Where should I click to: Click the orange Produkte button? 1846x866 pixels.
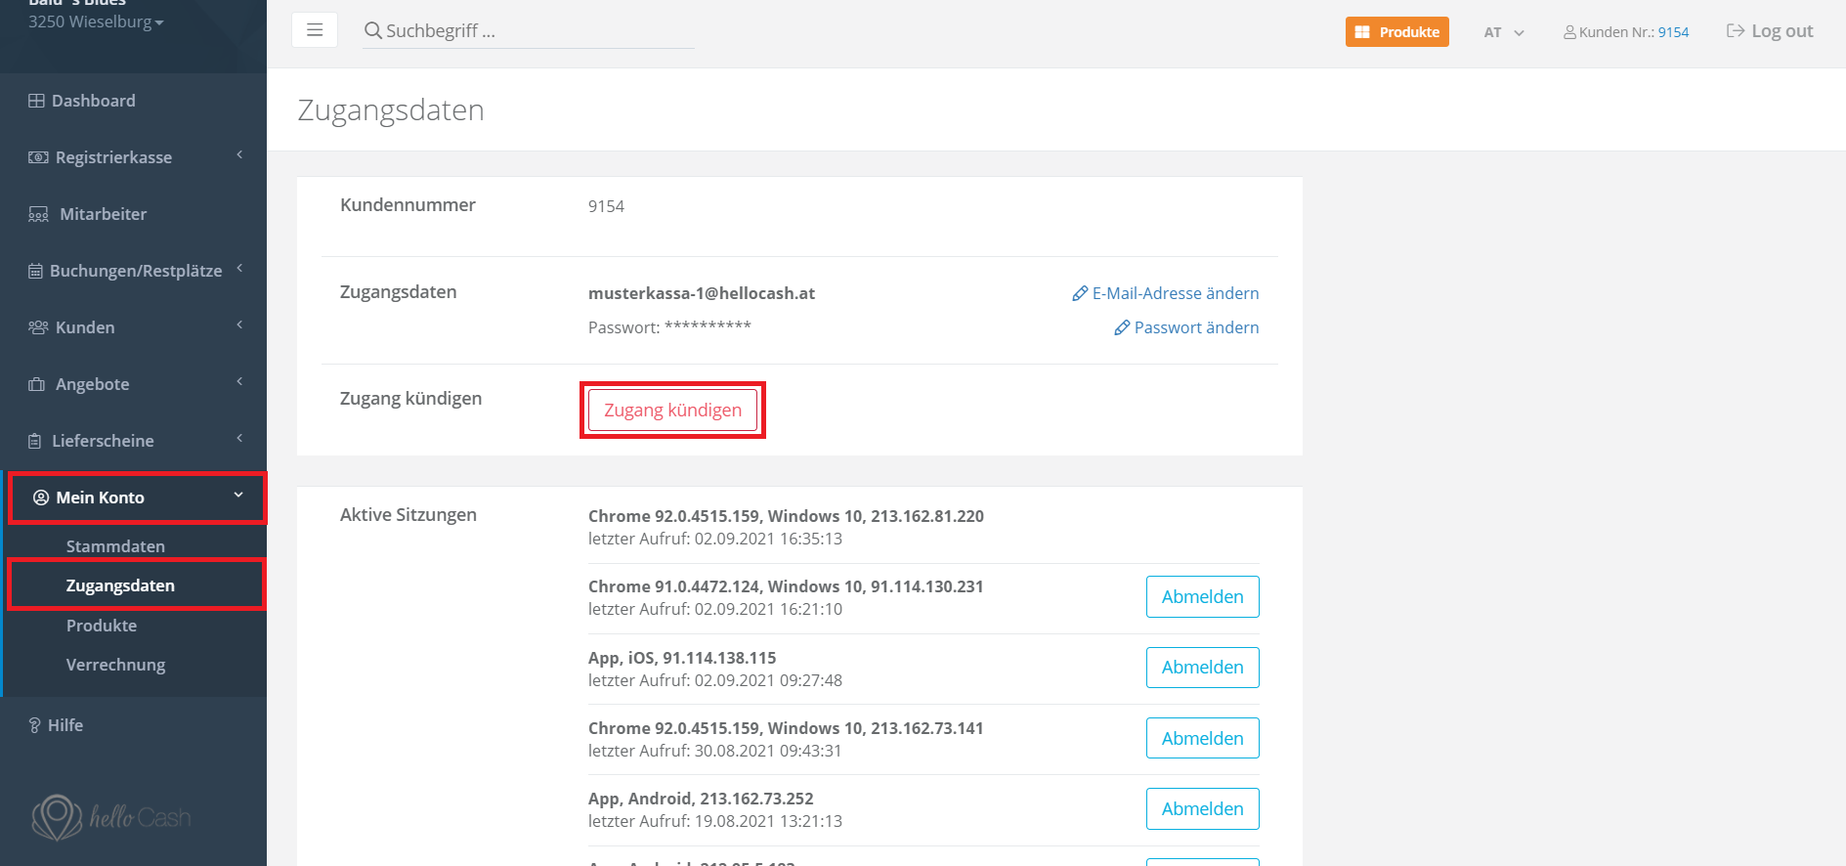(x=1397, y=32)
